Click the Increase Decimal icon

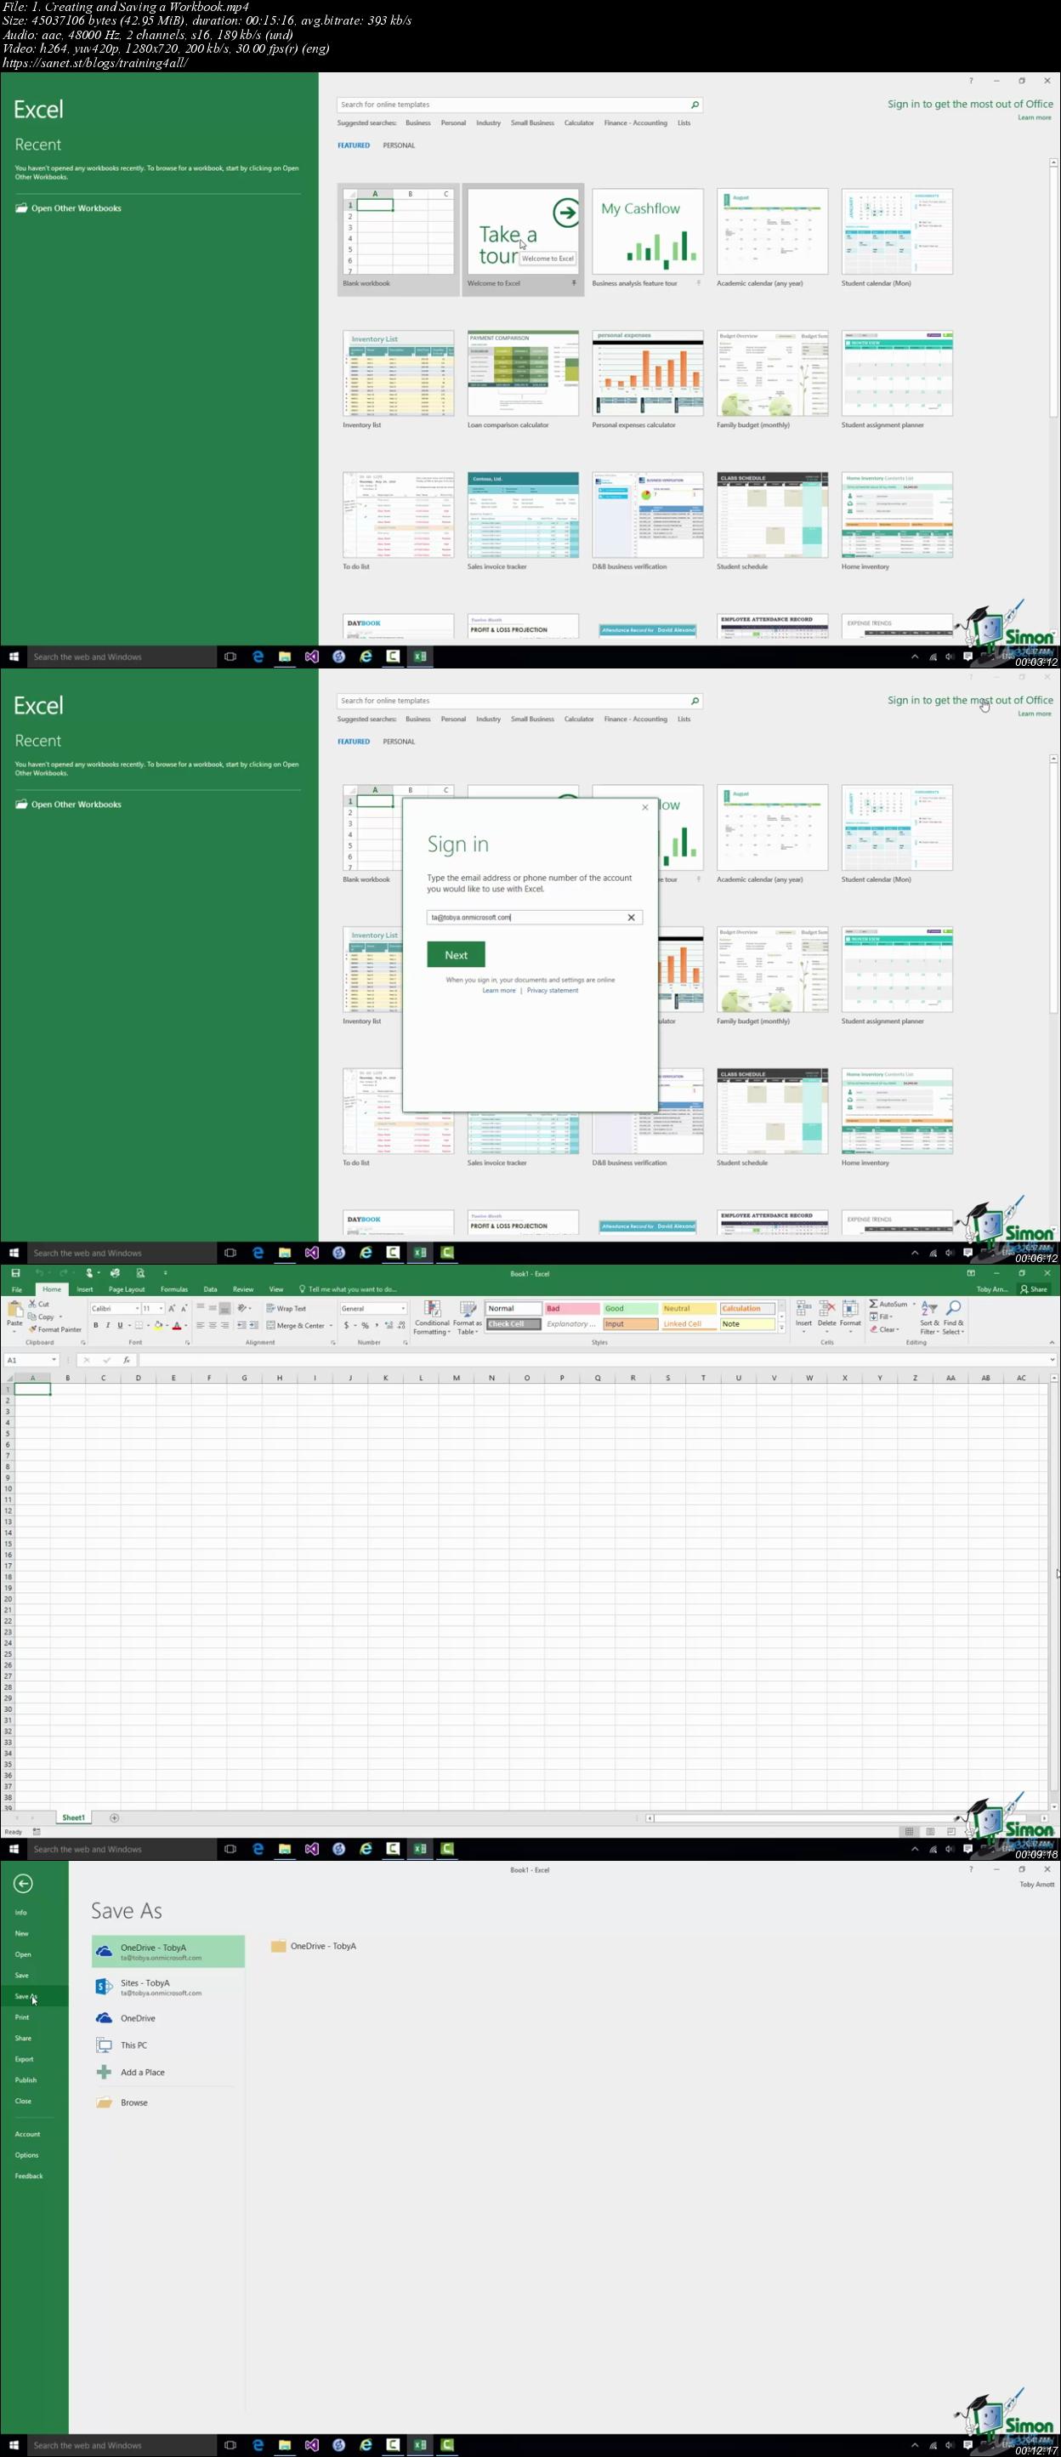389,1325
